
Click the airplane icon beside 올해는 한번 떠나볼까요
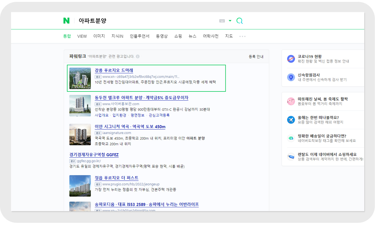tap(291, 120)
